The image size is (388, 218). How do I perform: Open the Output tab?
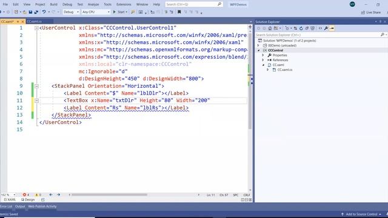coord(20,206)
